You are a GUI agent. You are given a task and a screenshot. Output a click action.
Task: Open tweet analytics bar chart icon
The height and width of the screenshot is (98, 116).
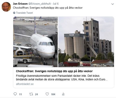[63, 94]
